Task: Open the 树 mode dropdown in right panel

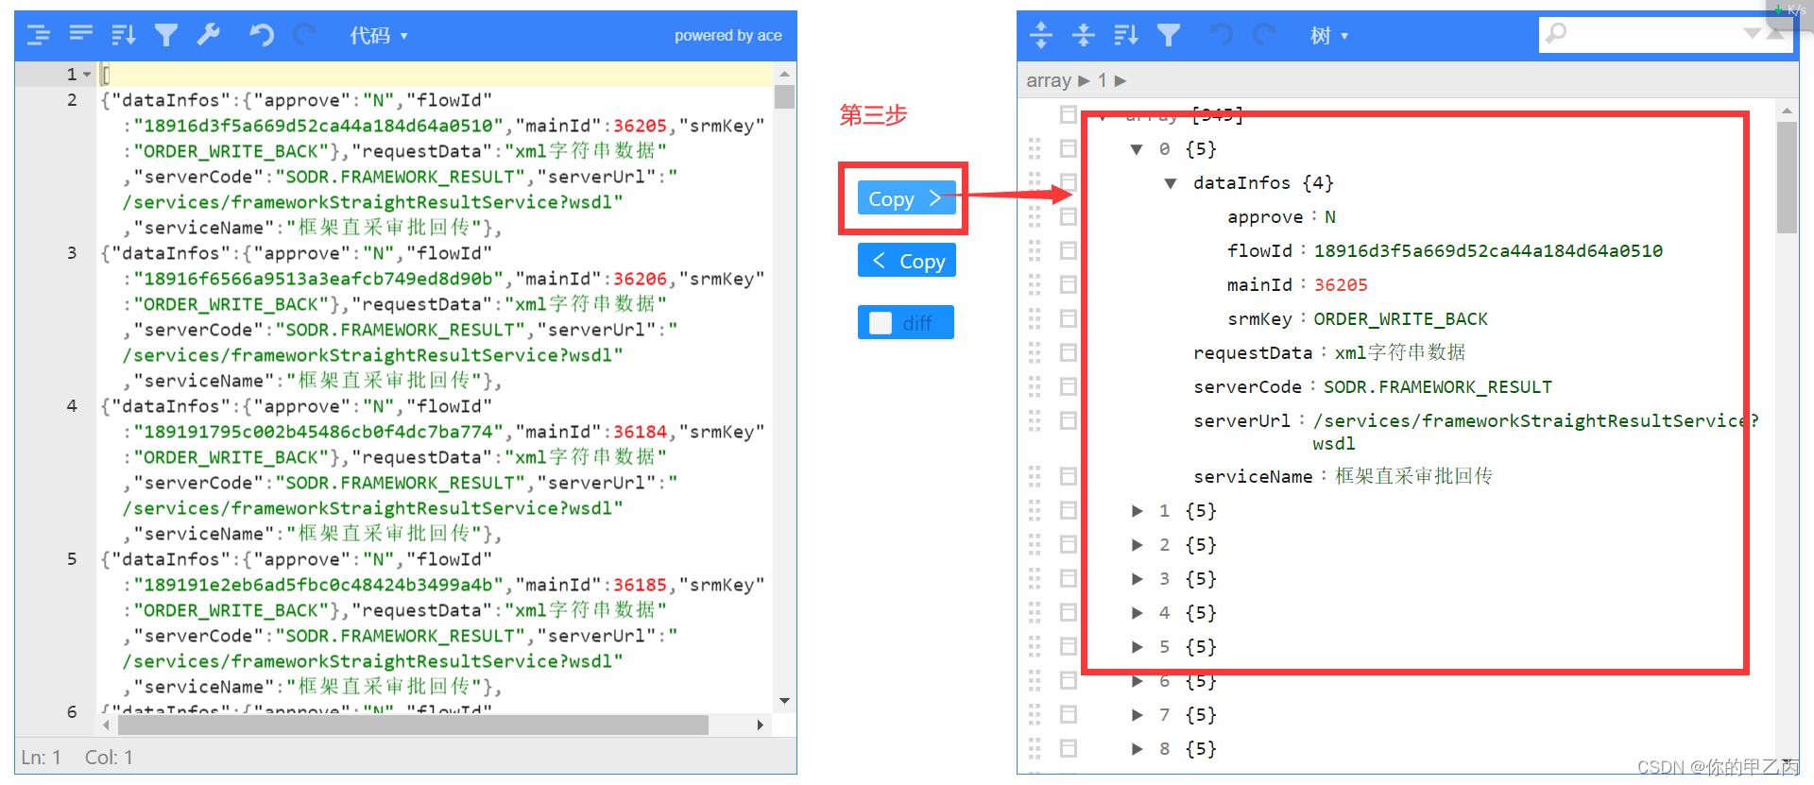Action: 1328,36
